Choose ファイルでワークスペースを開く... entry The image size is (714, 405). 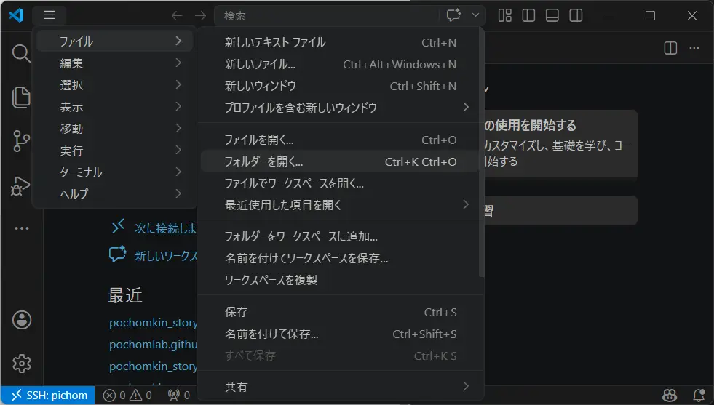340,183
